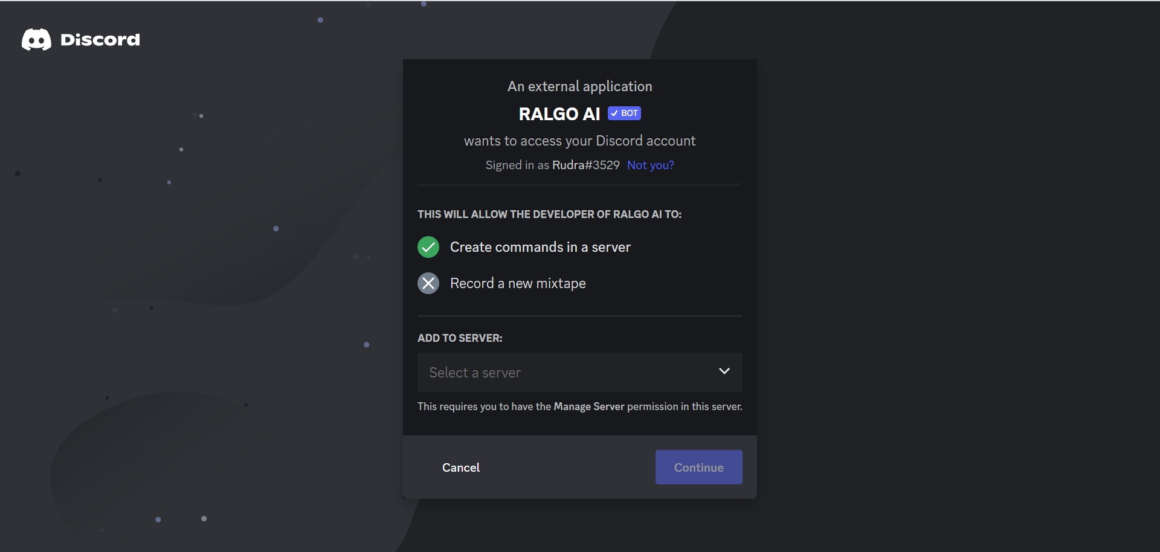Image resolution: width=1160 pixels, height=552 pixels.
Task: Click the "Not you?" link
Action: 650,165
